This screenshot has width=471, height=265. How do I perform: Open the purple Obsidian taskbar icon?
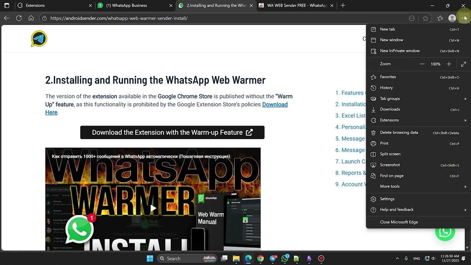point(309,258)
